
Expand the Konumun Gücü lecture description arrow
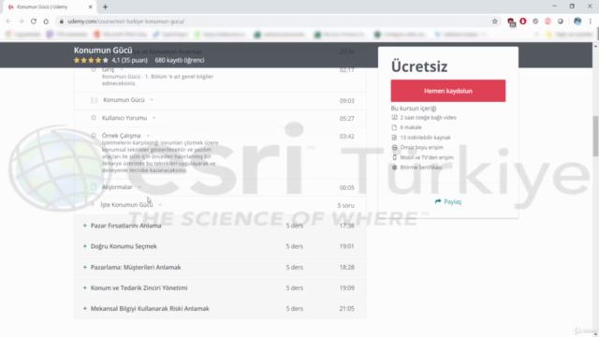[152, 100]
